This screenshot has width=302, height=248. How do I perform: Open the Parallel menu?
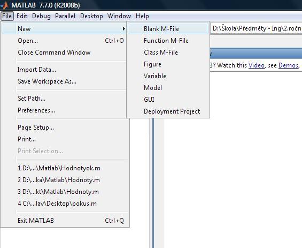click(65, 16)
